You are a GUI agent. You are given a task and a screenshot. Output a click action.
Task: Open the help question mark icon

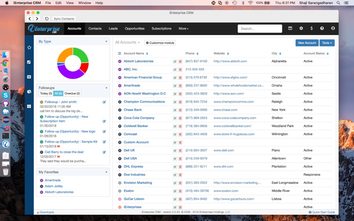[x=322, y=28]
